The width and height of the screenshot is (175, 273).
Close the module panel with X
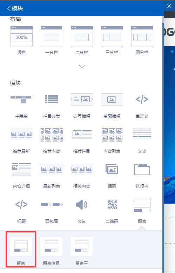[x=169, y=6]
